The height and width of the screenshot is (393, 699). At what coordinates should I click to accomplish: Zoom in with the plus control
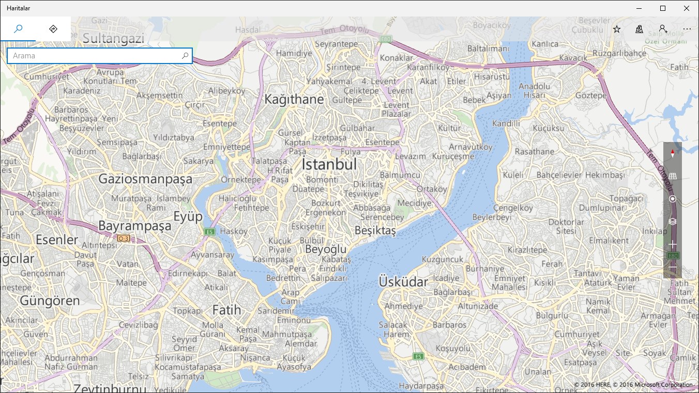[673, 244]
